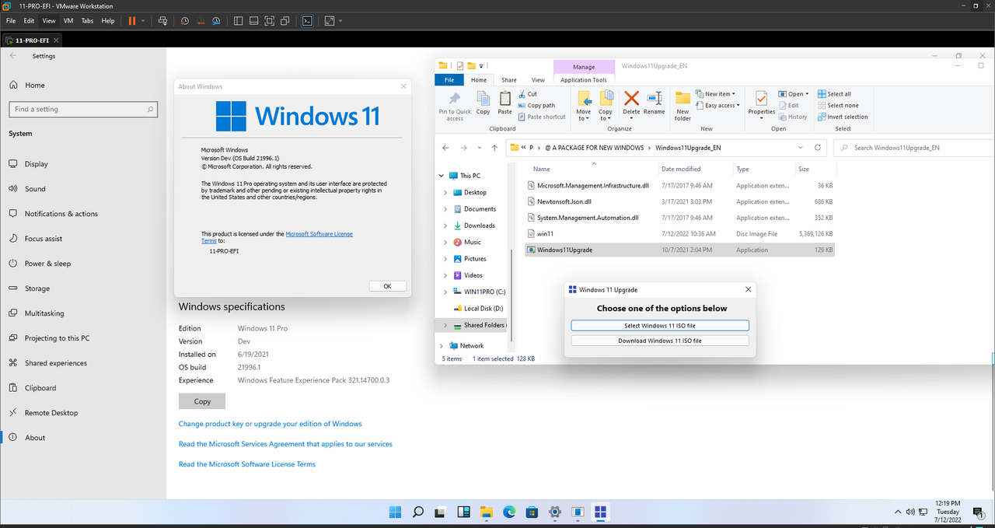Viewport: 995px width, 528px height.
Task: Open the VM menu in VMware Workstation
Action: tap(68, 21)
